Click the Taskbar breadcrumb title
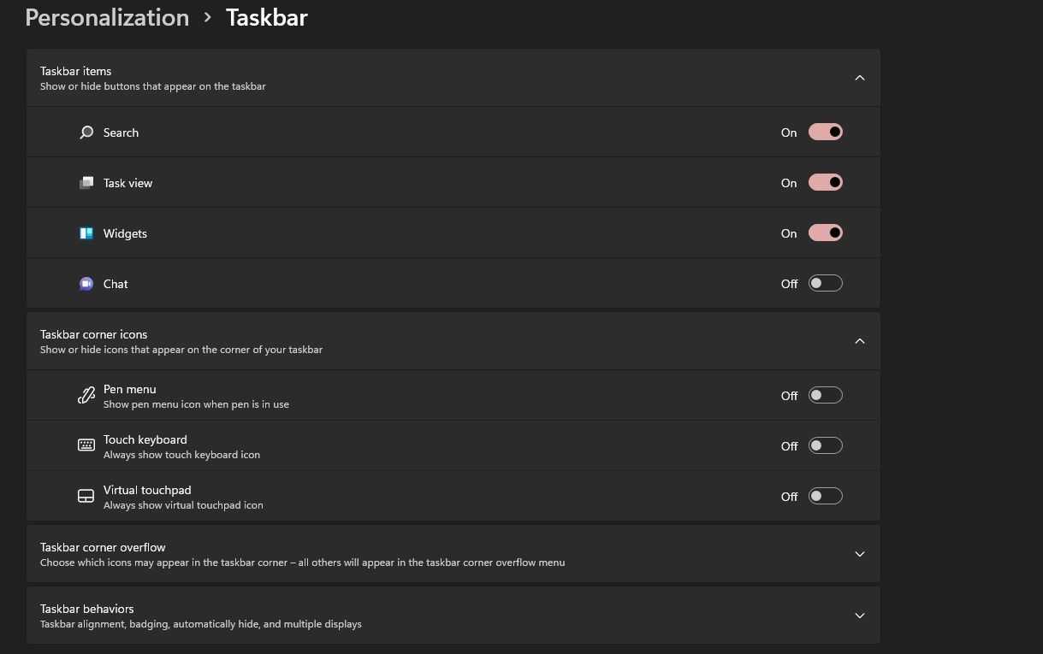1043x654 pixels. tap(266, 18)
